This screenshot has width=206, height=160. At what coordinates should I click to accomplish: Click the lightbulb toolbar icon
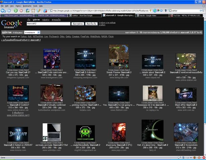[x=166, y=11]
